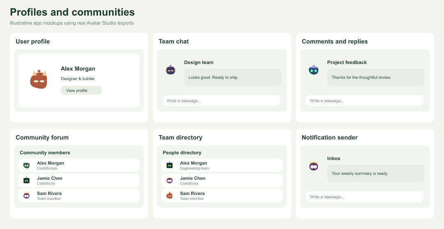444x229 pixels.
Task: Click the Inbox sender owl avatar
Action: pyautogui.click(x=314, y=166)
